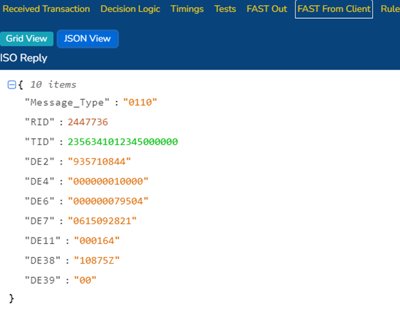The height and width of the screenshot is (325, 400).
Task: Click the DE11 value "000164"
Action: (97, 241)
